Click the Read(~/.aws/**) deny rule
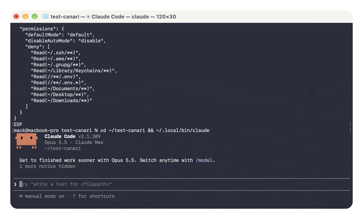The image size is (363, 219). point(56,59)
